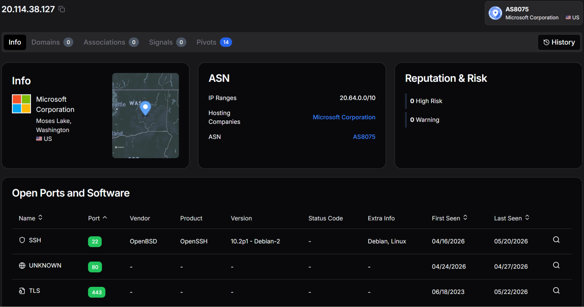Click the US flag in header badge
This screenshot has width=584, height=307.
pos(568,18)
